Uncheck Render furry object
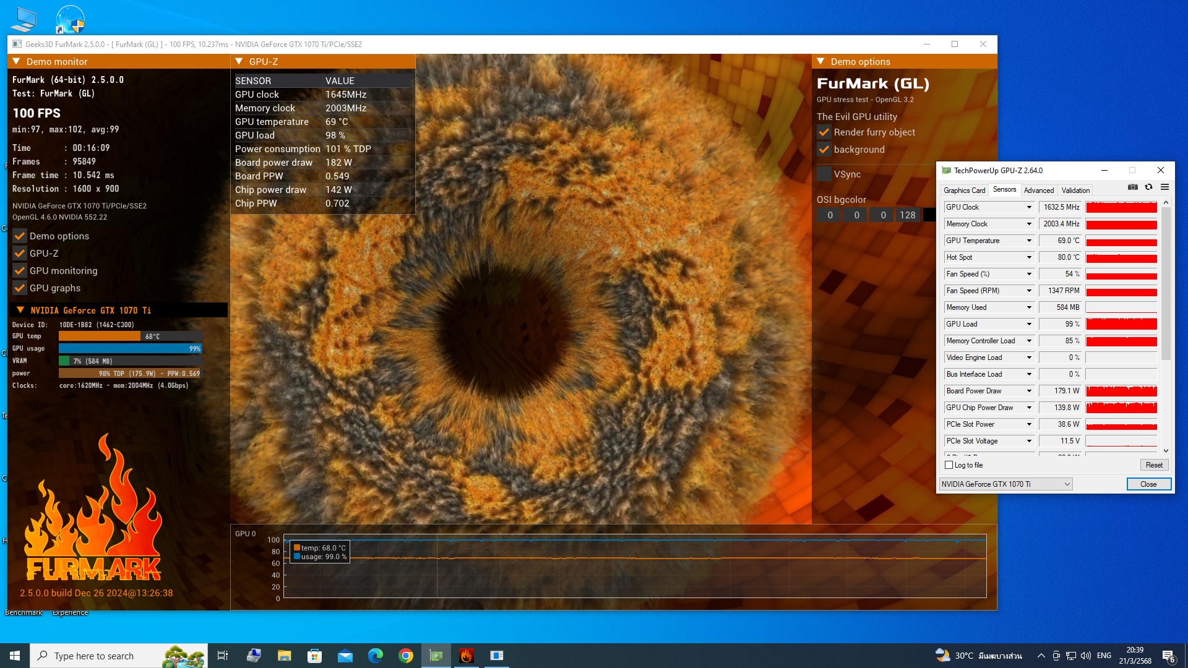 coord(824,132)
